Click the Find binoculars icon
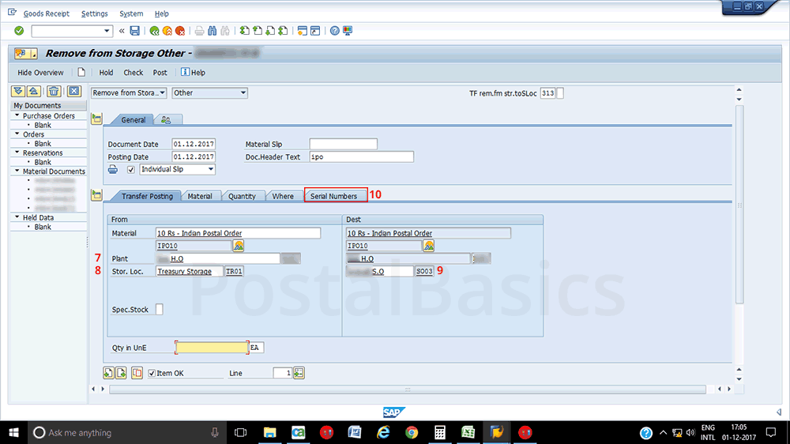 [x=213, y=31]
